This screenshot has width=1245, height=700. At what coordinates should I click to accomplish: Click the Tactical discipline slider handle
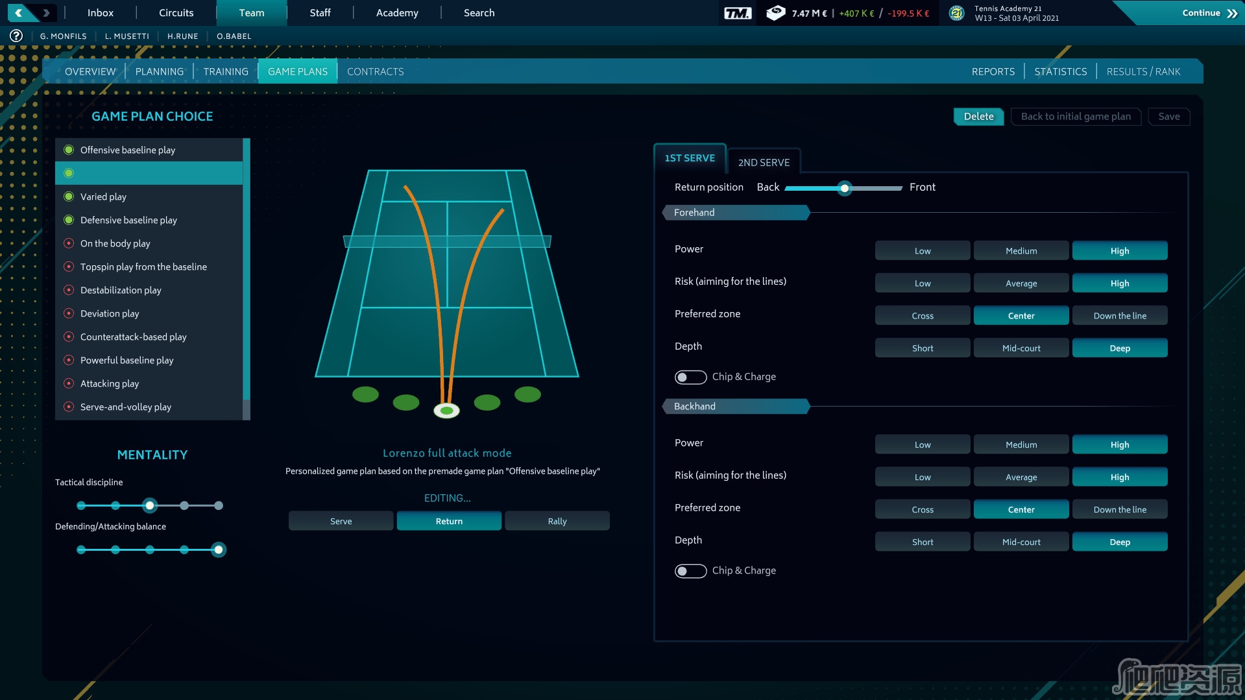(x=150, y=505)
